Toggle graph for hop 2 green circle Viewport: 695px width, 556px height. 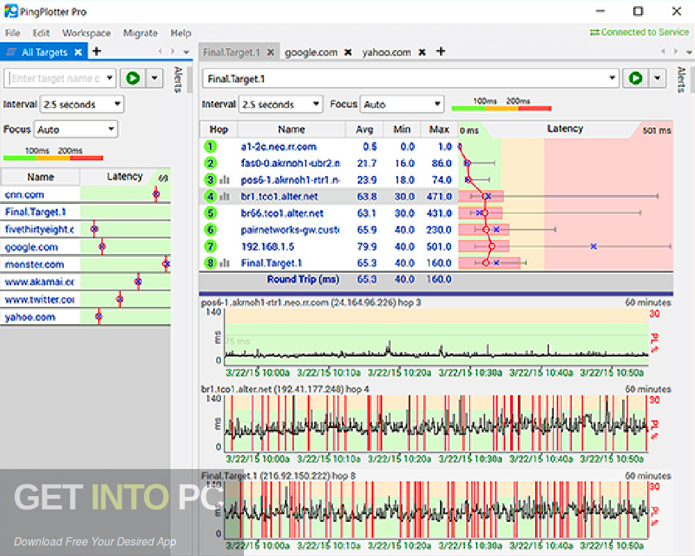[211, 164]
